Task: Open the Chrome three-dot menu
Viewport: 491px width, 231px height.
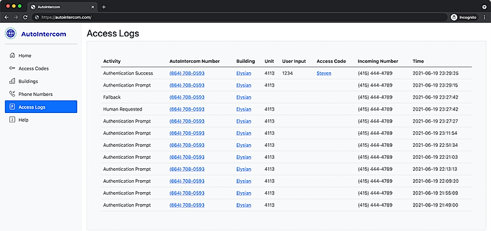Action: point(484,18)
